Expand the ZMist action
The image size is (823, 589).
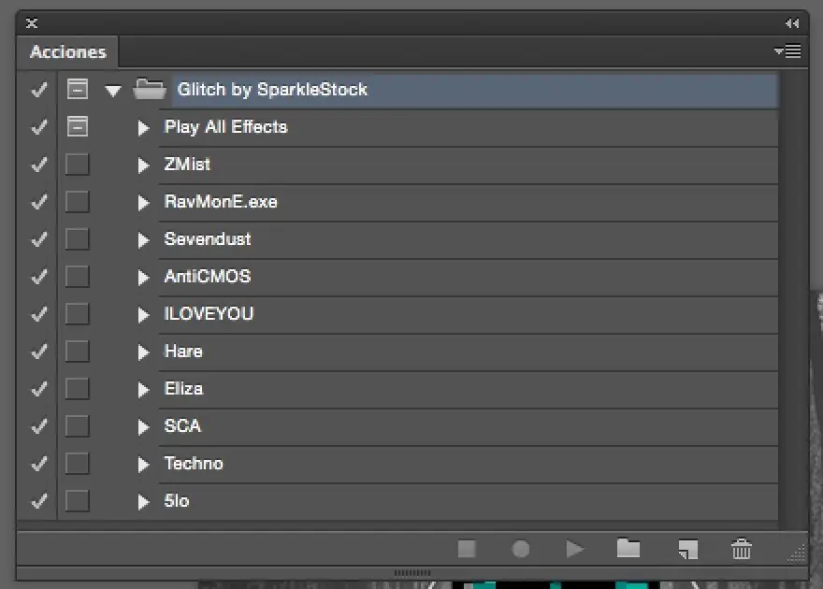[x=143, y=165]
